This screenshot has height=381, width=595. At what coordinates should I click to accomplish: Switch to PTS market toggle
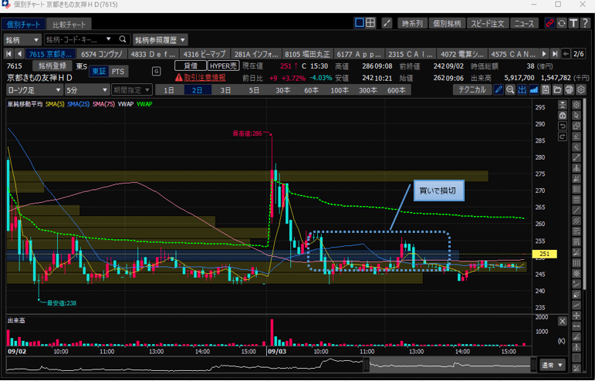(117, 72)
